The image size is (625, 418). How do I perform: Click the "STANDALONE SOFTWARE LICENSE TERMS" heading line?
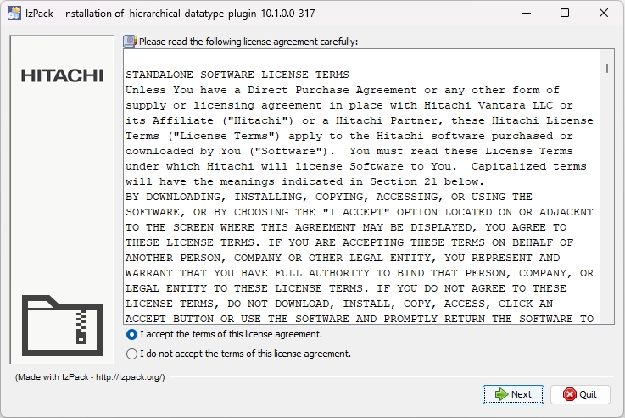click(237, 75)
